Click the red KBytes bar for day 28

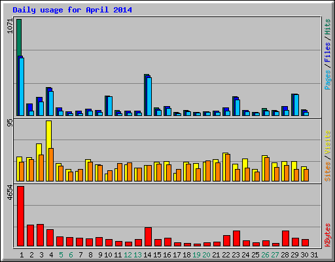pos(285,238)
